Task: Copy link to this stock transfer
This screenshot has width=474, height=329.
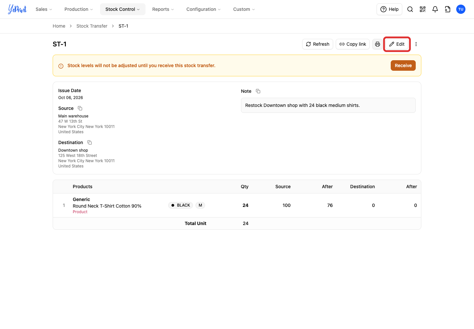Action: [353, 44]
